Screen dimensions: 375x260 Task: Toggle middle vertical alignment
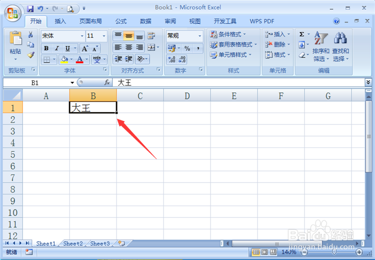pyautogui.click(x=128, y=35)
